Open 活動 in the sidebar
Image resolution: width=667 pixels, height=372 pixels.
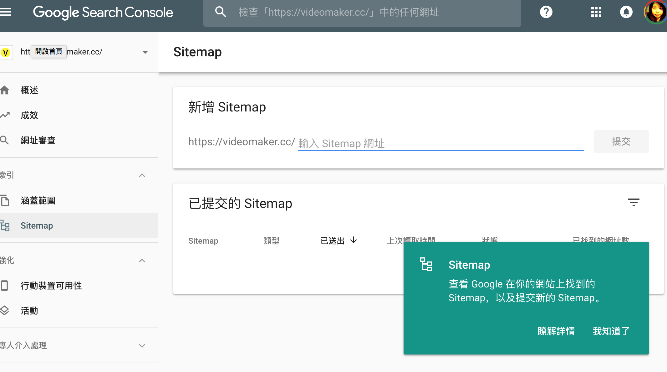pyautogui.click(x=79, y=311)
